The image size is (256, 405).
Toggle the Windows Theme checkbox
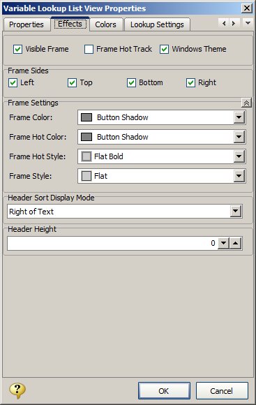164,49
